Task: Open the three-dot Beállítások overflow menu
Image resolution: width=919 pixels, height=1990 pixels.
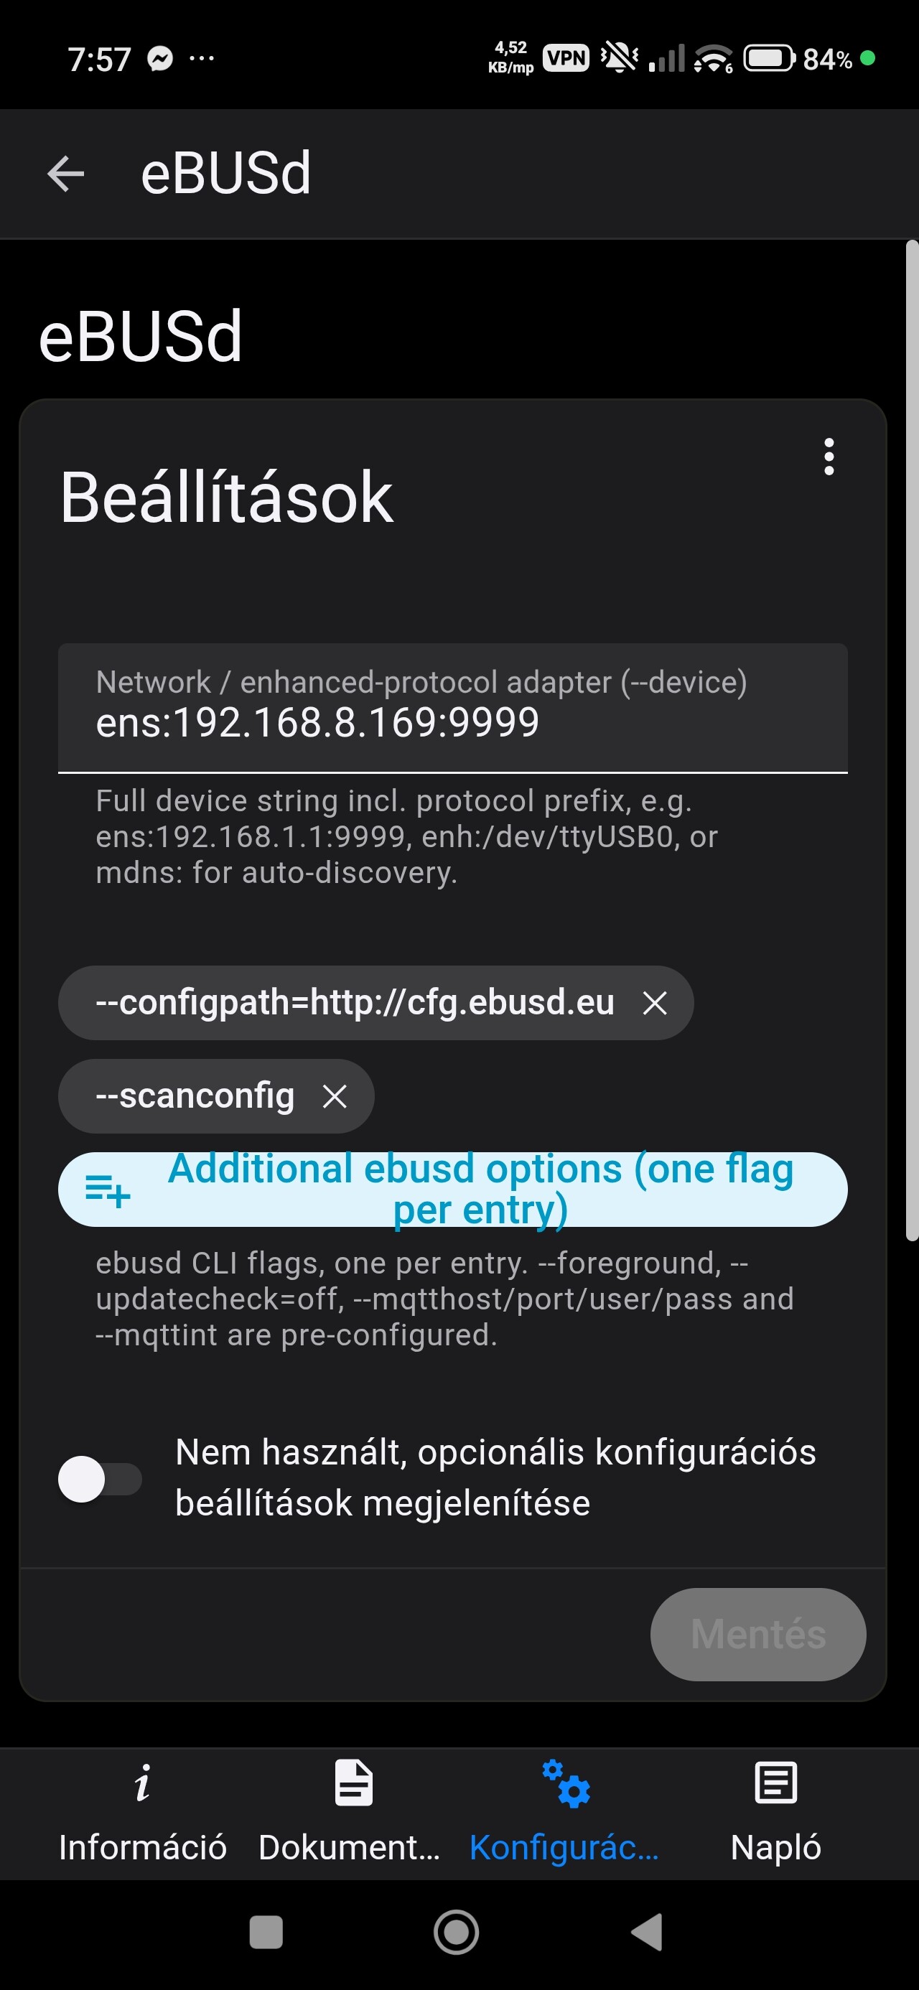Action: tap(829, 457)
